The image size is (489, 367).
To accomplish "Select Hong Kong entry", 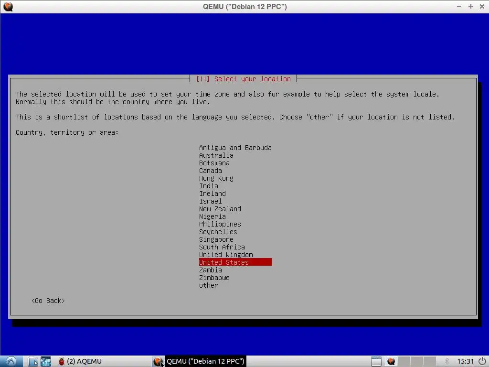I will (216, 178).
